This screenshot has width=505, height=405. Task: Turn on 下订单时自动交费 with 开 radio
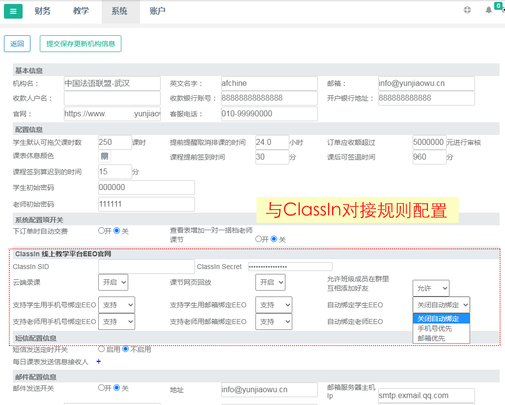point(102,231)
